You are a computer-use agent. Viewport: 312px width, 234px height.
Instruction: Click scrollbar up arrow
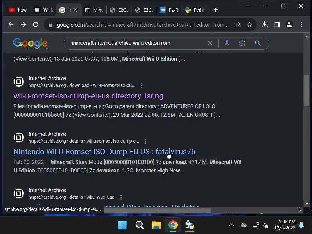(307, 37)
